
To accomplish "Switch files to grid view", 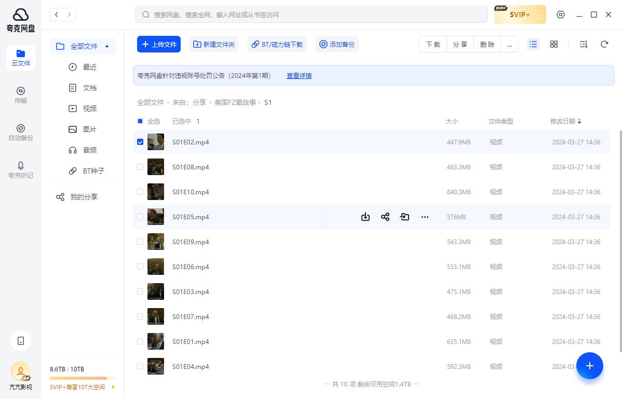I will pos(553,44).
